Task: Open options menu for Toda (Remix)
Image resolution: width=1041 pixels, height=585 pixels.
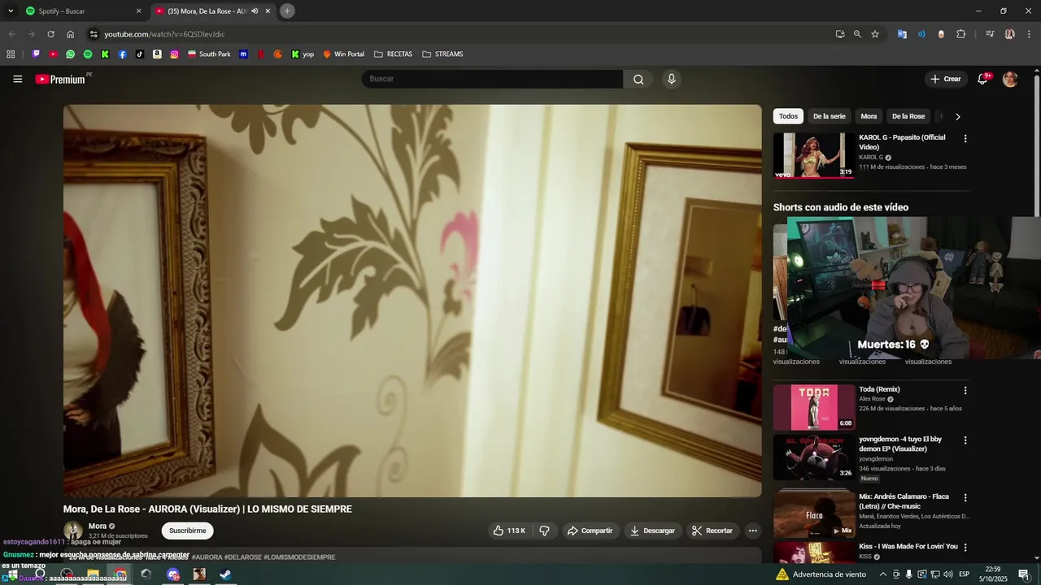Action: pyautogui.click(x=965, y=391)
